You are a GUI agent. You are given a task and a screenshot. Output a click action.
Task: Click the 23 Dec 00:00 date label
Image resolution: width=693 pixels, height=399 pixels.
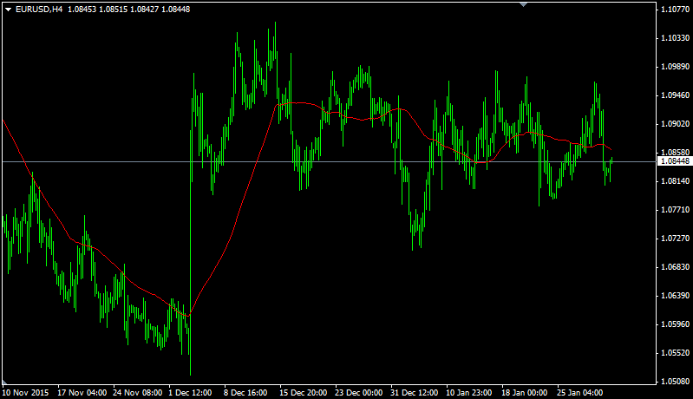tap(359, 392)
